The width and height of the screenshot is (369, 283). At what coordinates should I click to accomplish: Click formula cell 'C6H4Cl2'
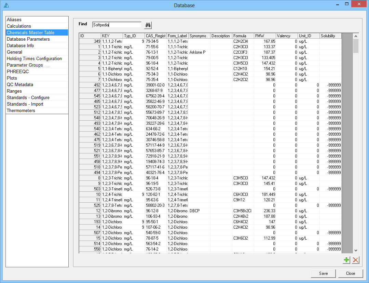click(243, 222)
